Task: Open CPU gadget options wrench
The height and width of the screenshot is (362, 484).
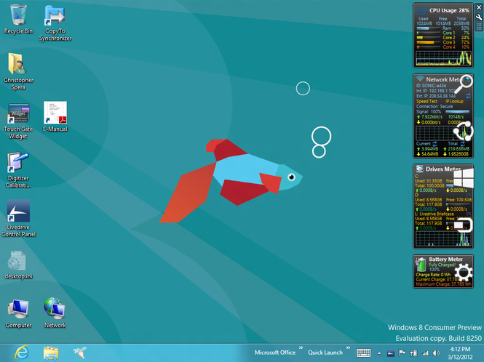Action: 479,17
